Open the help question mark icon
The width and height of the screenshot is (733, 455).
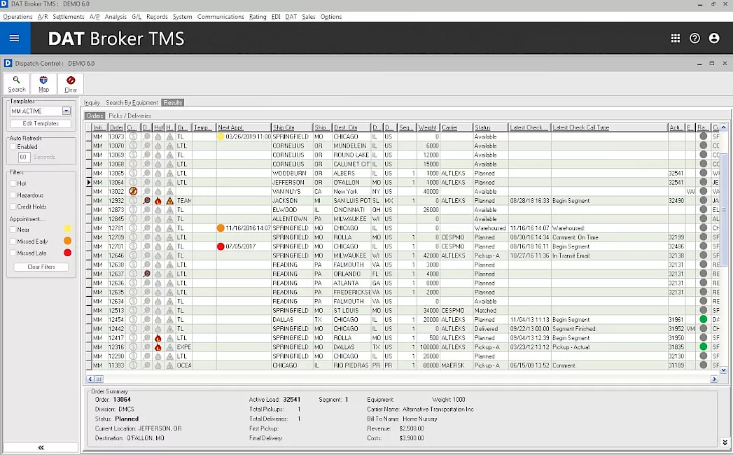694,38
